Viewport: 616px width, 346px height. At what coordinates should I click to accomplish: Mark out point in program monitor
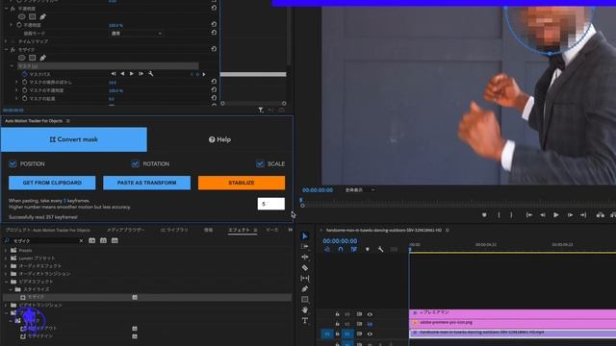tap(511, 215)
